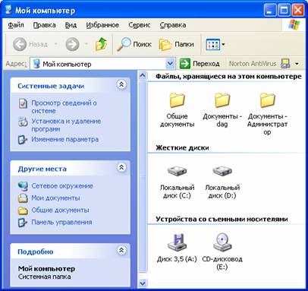Collapse the Другие места panel

121,167
